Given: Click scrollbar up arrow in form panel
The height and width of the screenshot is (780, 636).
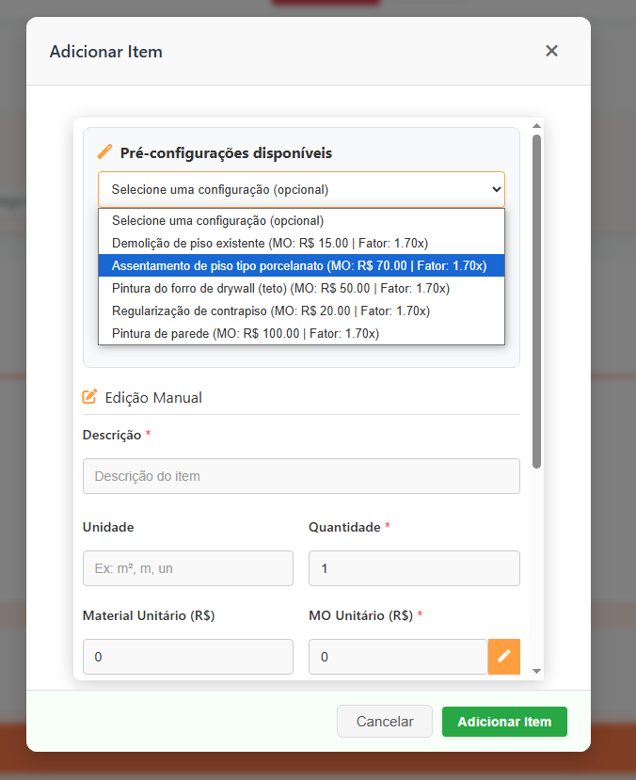Looking at the screenshot, I should [536, 126].
